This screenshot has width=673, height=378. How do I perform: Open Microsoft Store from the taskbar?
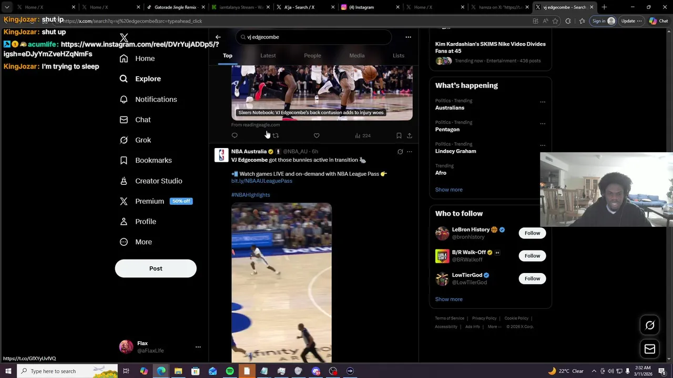pos(195,371)
